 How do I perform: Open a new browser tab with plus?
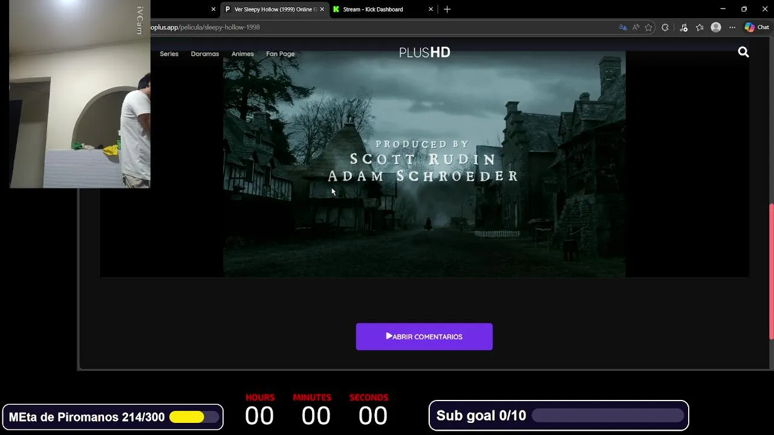click(x=447, y=9)
